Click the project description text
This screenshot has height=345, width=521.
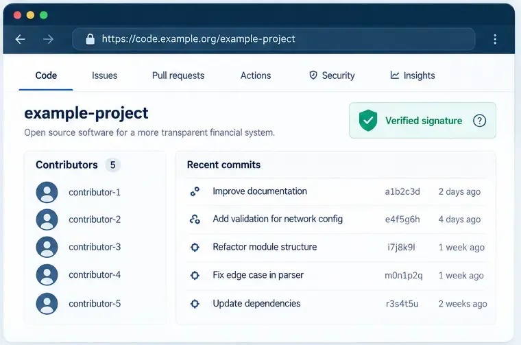click(149, 132)
